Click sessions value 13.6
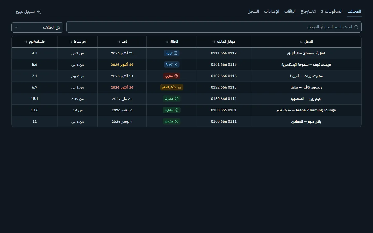The height and width of the screenshot is (233, 373). [34, 110]
